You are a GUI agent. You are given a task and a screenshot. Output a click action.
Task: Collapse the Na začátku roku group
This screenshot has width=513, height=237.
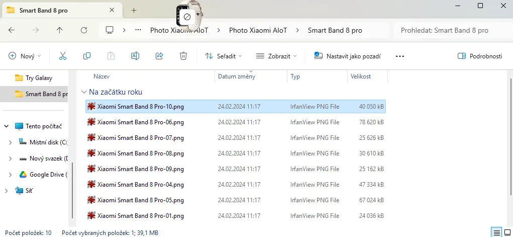pos(84,92)
